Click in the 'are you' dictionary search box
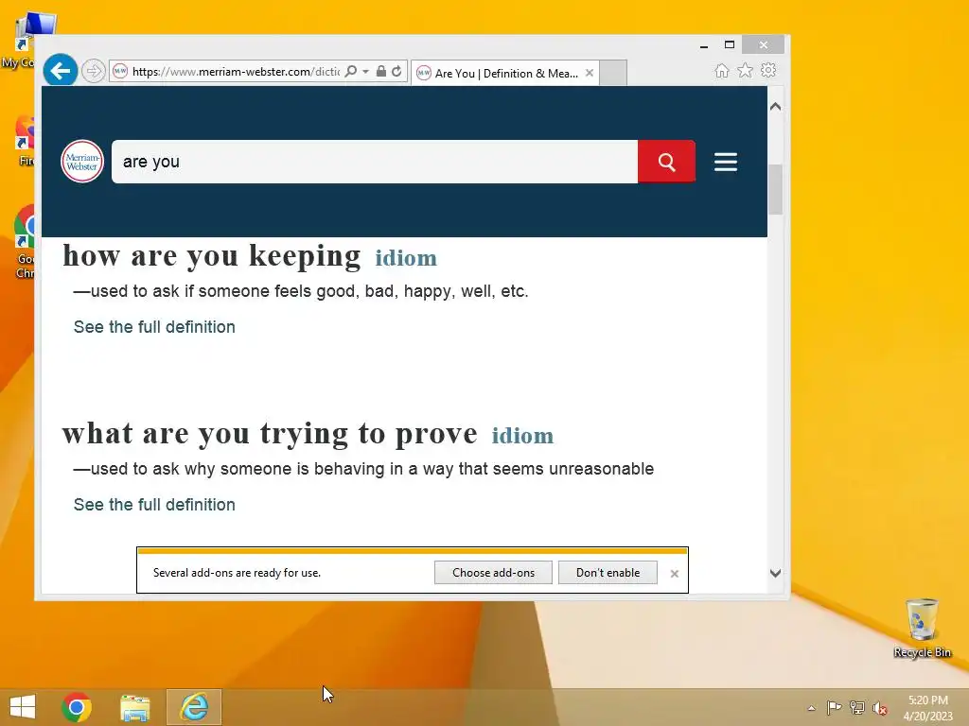Viewport: 969px width, 726px height. point(375,162)
